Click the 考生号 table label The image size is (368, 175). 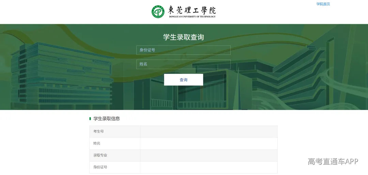pyautogui.click(x=98, y=131)
